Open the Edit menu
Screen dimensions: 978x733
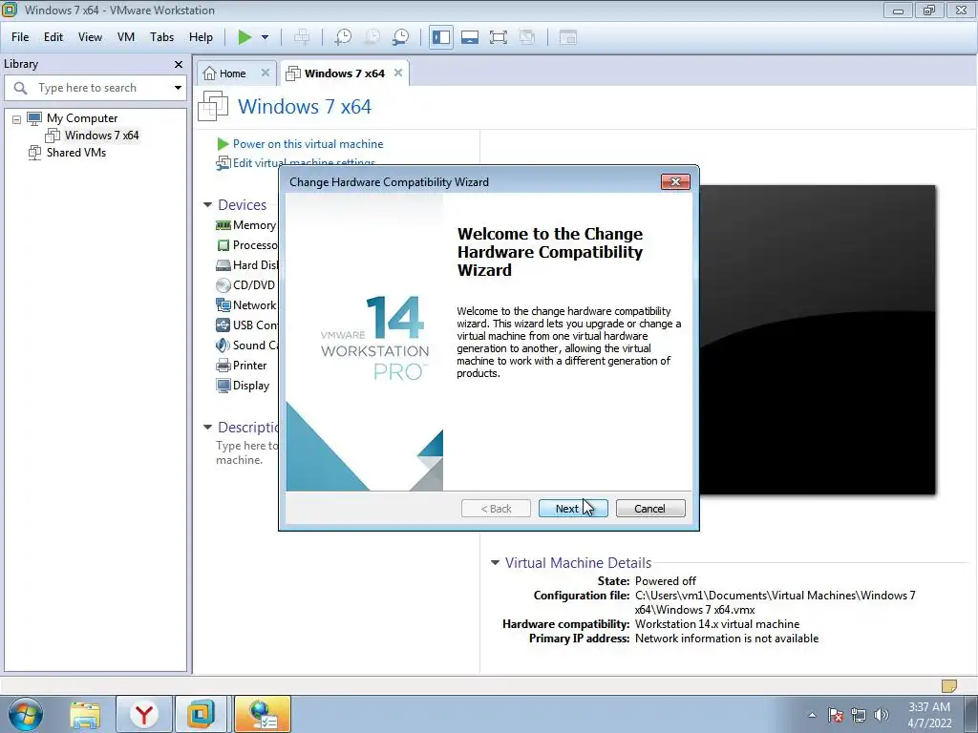click(x=53, y=37)
